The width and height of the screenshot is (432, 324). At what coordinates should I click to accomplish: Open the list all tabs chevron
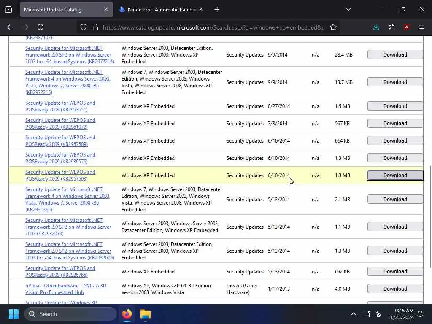[x=348, y=9]
